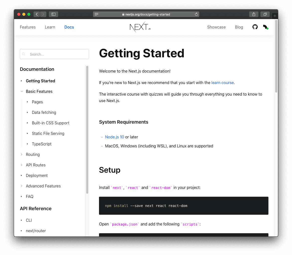Toggle the Safari sidebar button

click(53, 14)
